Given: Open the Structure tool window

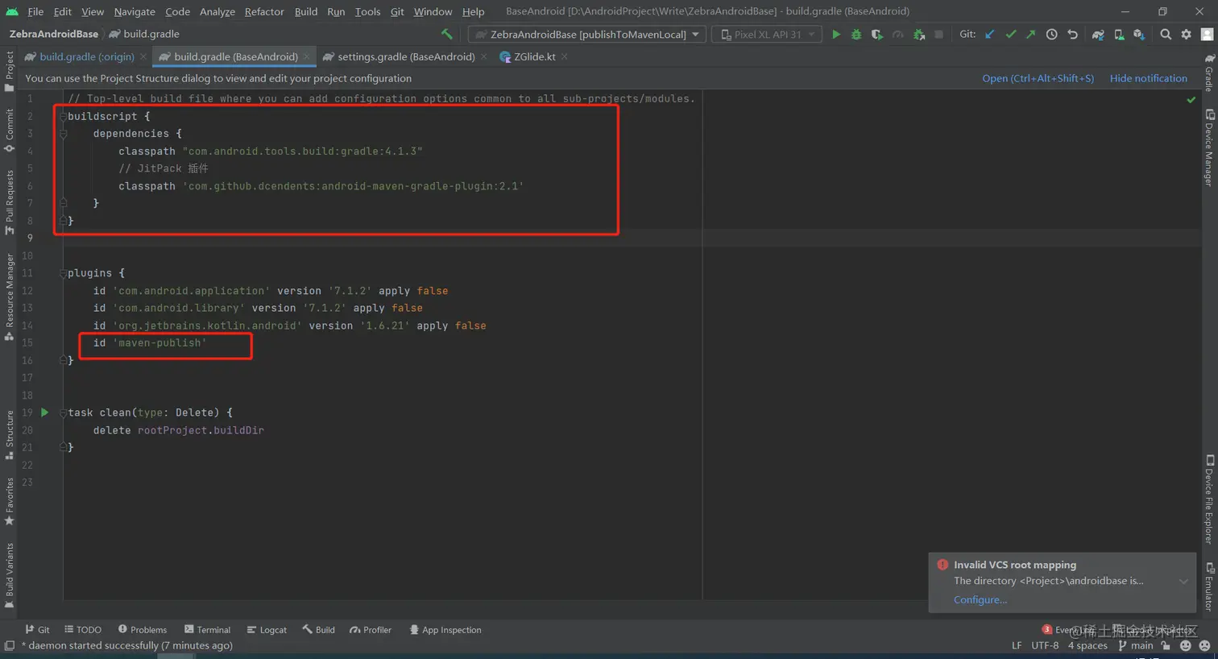Looking at the screenshot, I should coord(9,435).
